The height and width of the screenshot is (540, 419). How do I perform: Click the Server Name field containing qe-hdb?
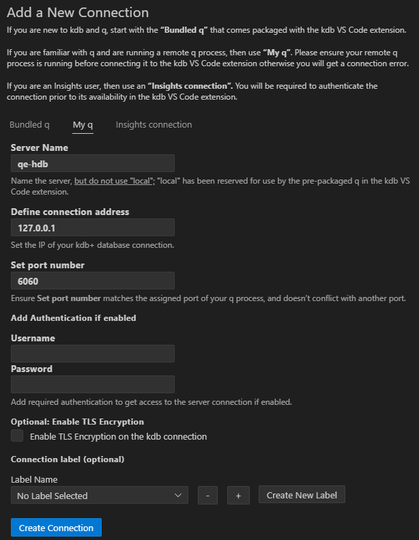click(x=93, y=163)
